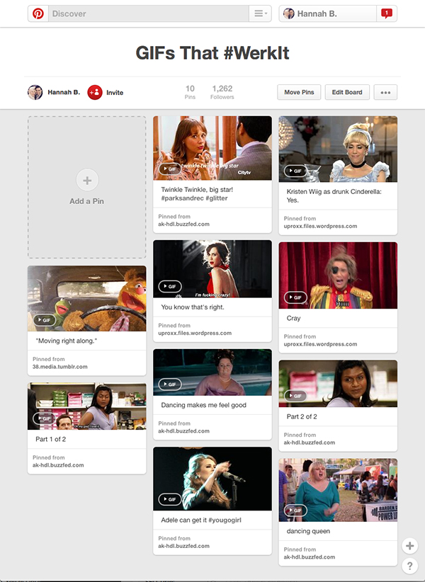Screen dimensions: 425x582
Task: Open the 'Dancing makes me feel good' pin image
Action: tap(212, 372)
